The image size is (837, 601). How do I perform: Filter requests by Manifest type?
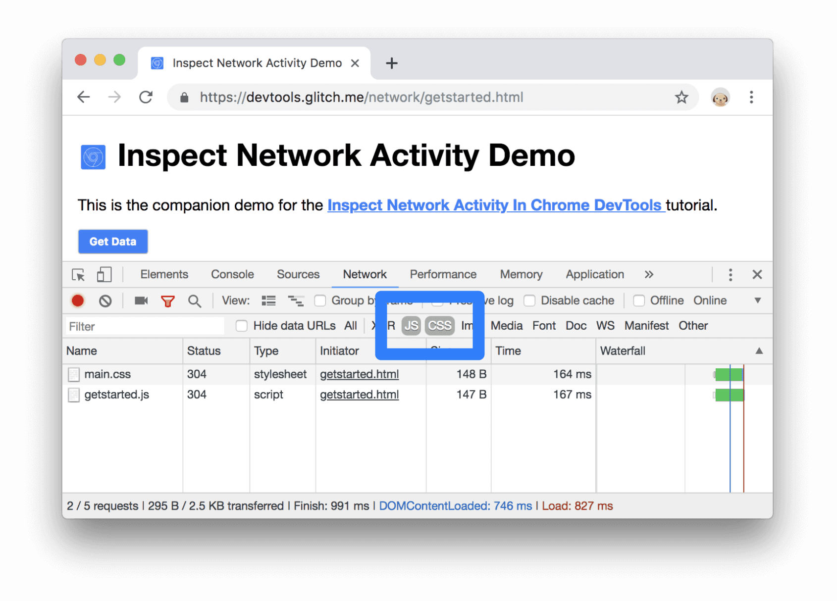pos(646,326)
